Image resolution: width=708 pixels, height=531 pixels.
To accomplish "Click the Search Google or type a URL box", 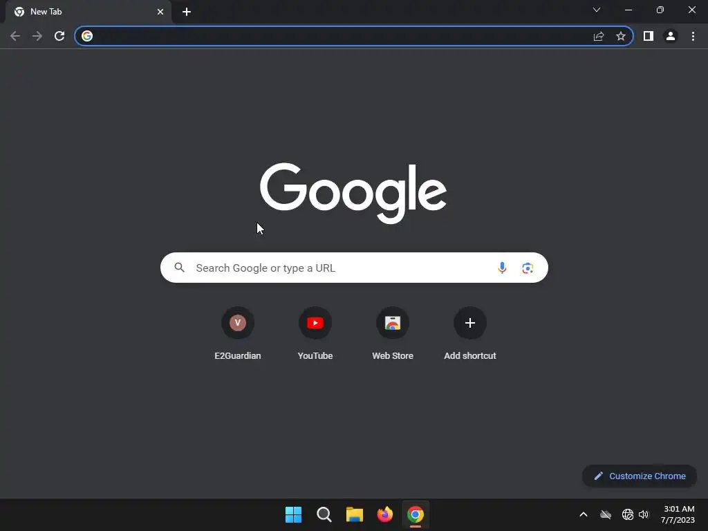I will tap(354, 268).
